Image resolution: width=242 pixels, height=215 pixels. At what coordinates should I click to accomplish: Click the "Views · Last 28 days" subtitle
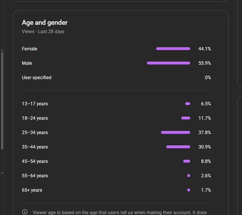pos(43,31)
